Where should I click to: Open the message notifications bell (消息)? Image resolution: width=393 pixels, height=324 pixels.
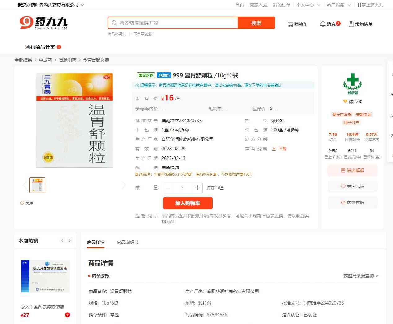click(330, 24)
